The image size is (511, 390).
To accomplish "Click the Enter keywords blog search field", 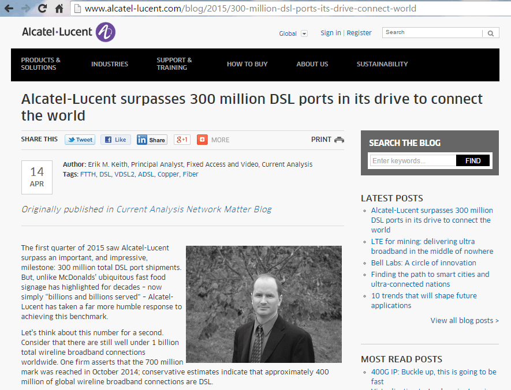I will tap(413, 161).
